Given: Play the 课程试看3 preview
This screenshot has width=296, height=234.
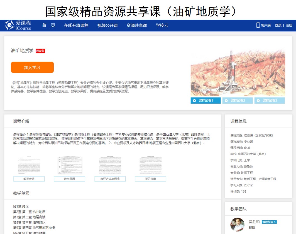Looking at the screenshot, I should coord(269,101).
